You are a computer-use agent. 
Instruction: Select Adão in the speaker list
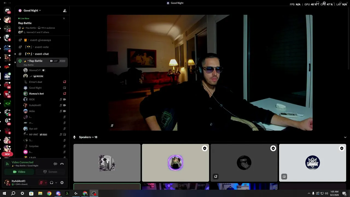(45, 111)
